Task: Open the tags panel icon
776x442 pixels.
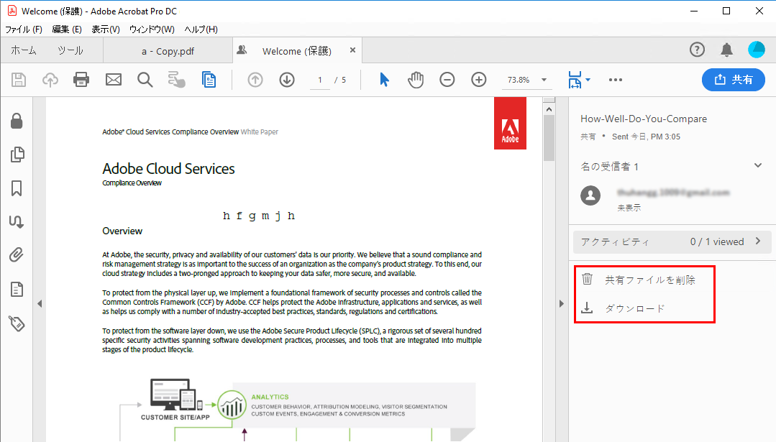Action: point(17,323)
